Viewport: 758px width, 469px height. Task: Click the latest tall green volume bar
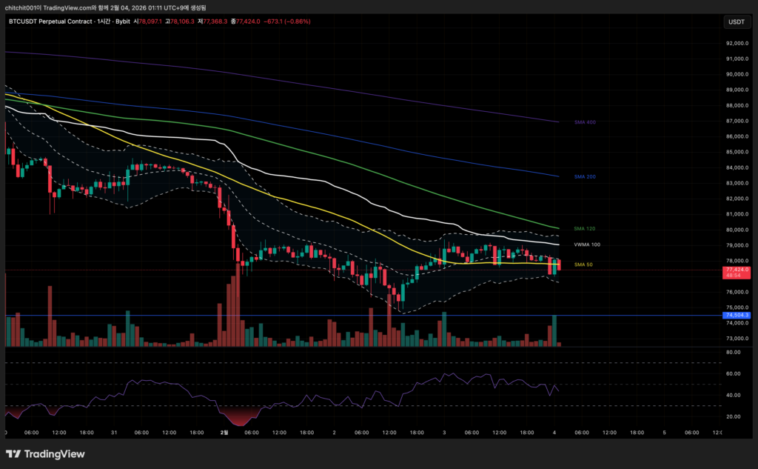click(553, 330)
